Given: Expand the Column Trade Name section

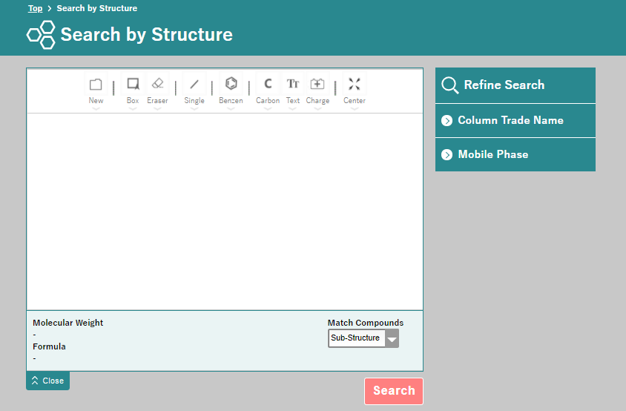Looking at the screenshot, I should pyautogui.click(x=515, y=121).
